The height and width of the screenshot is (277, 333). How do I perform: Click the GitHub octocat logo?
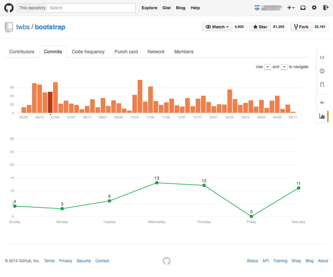pyautogui.click(x=9, y=8)
